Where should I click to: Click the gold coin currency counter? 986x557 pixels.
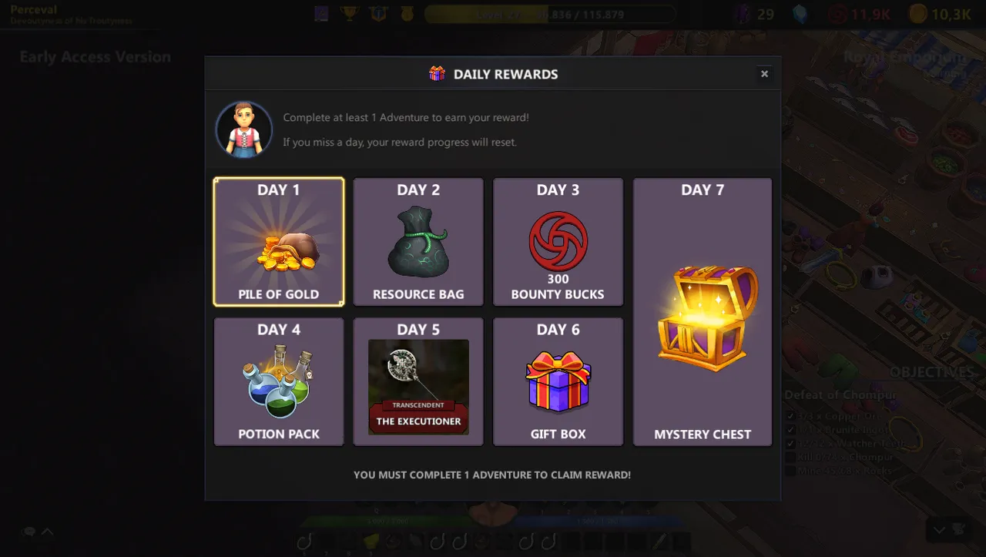[x=940, y=14]
